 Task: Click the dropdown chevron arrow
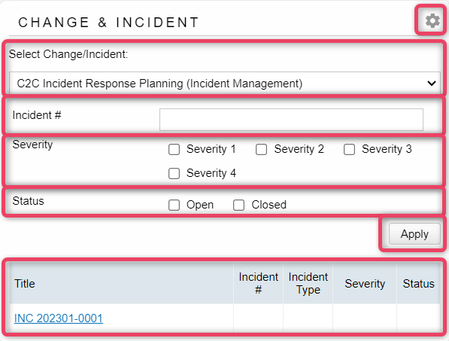(431, 84)
